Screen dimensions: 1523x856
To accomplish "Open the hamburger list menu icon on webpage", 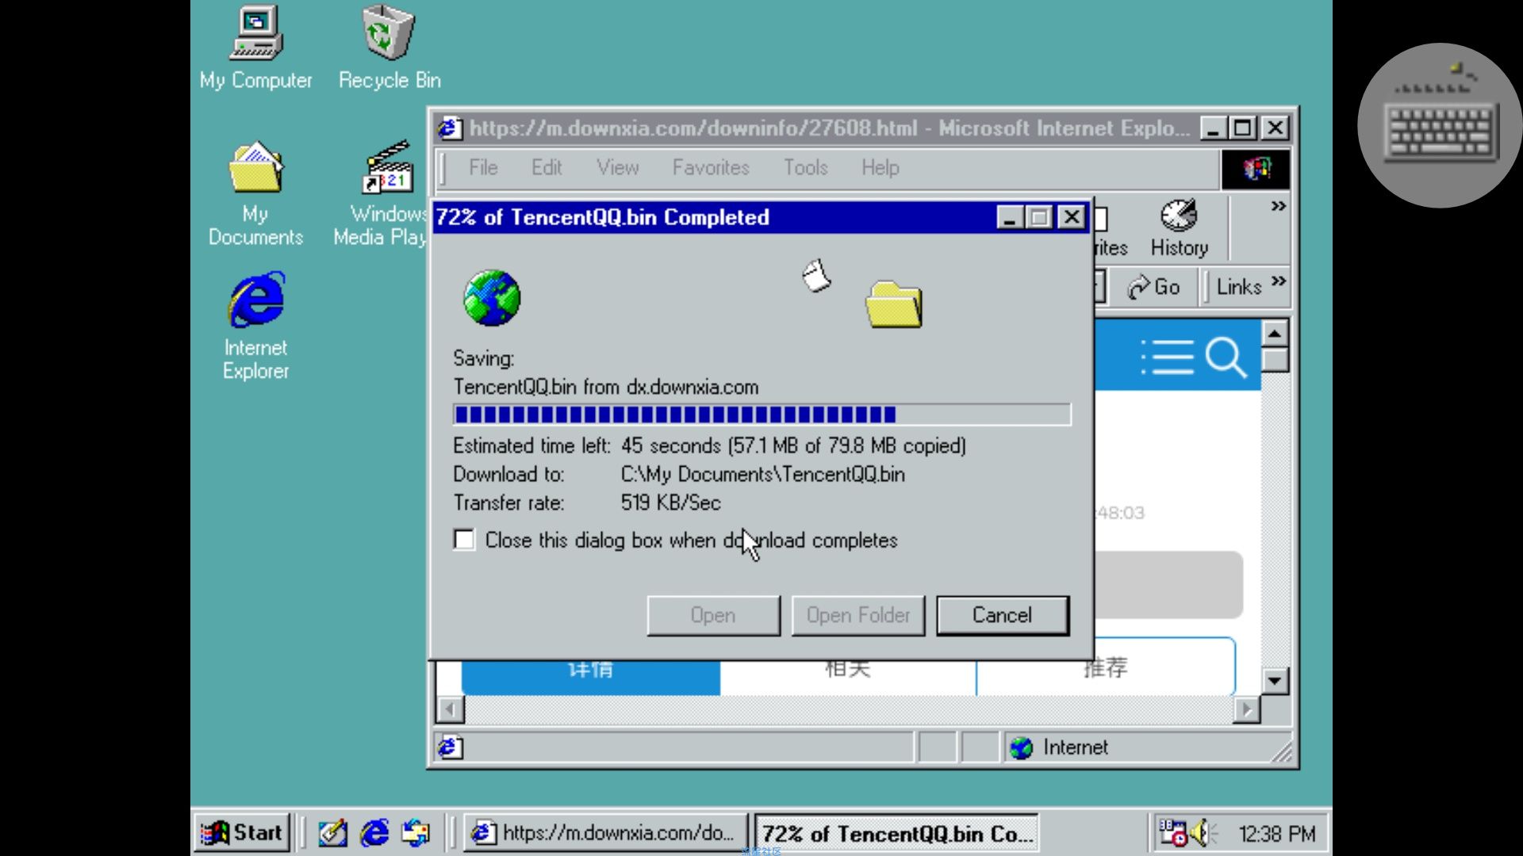I will tap(1167, 357).
